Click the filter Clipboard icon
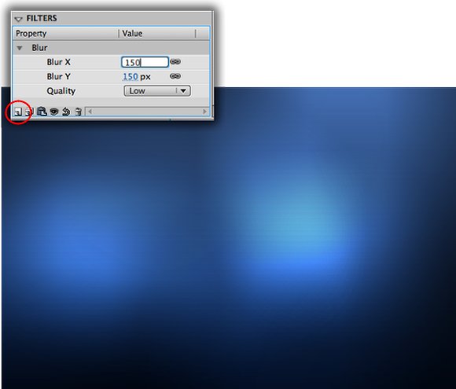 click(42, 112)
